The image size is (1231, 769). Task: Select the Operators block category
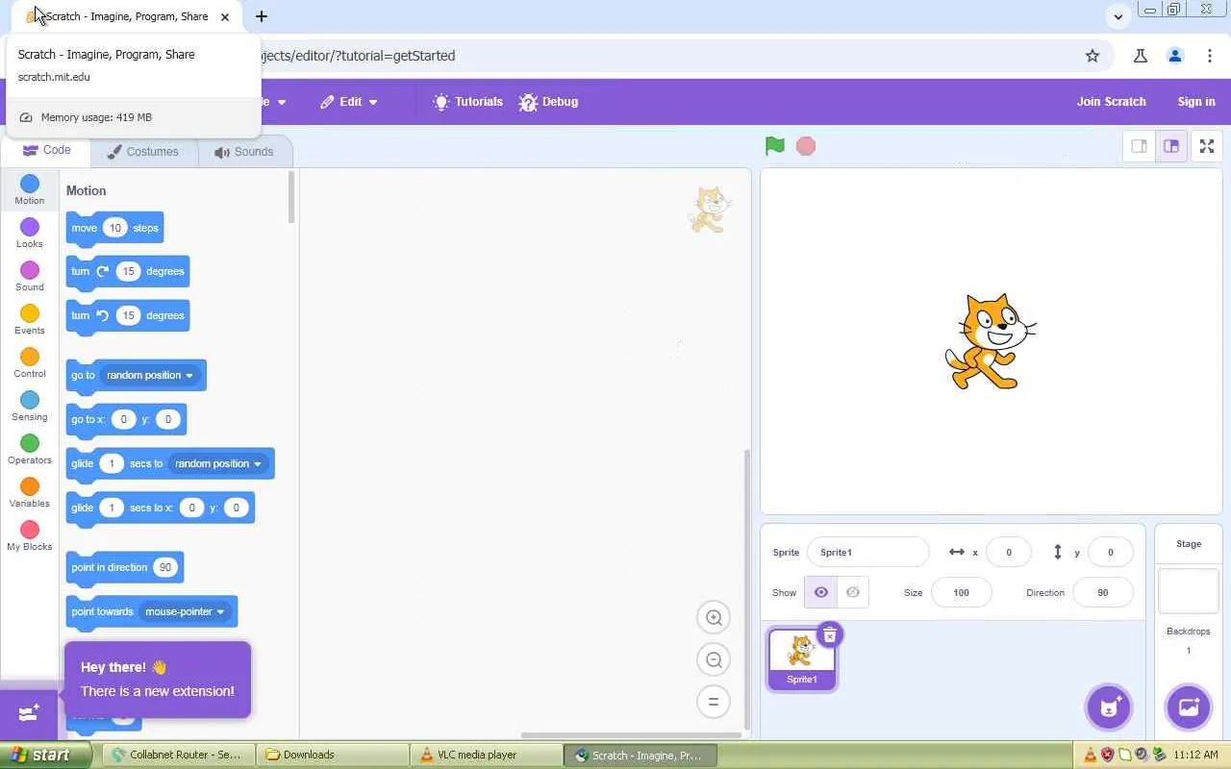click(30, 449)
